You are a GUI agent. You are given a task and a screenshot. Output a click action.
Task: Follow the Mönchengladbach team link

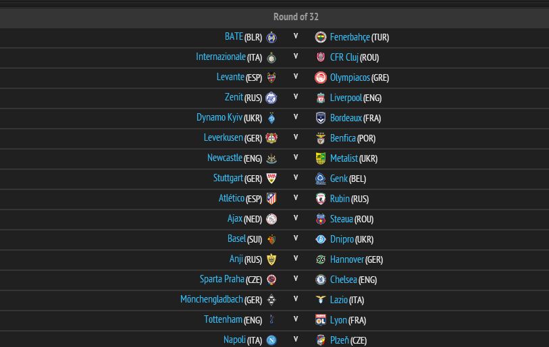pyautogui.click(x=211, y=300)
